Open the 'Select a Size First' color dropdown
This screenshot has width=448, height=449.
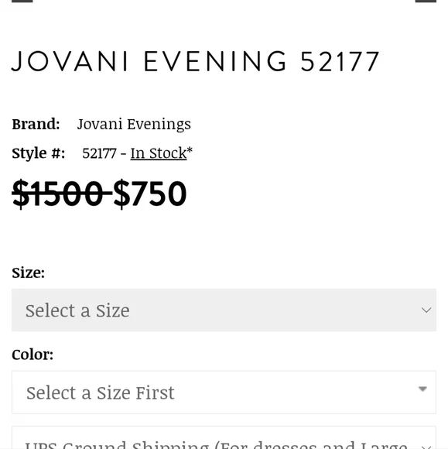(x=224, y=392)
